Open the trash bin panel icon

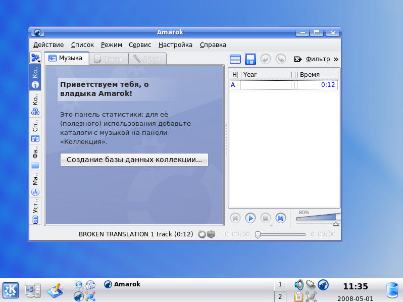pos(392,290)
